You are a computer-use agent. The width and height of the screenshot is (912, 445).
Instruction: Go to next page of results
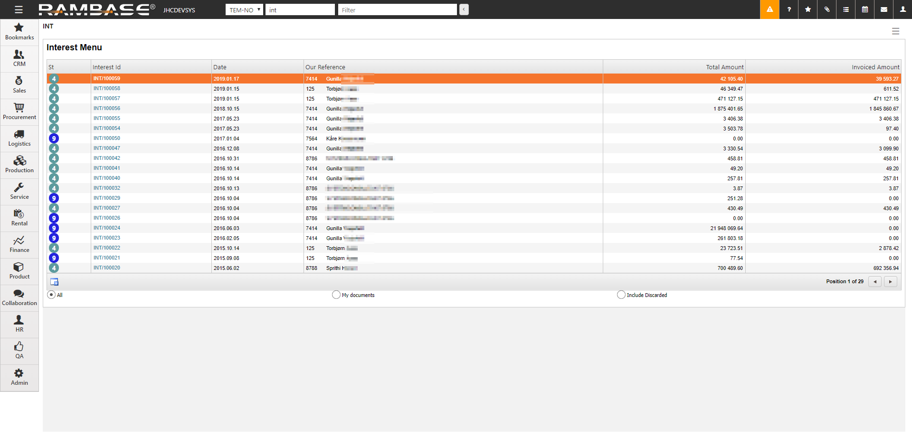pos(890,282)
